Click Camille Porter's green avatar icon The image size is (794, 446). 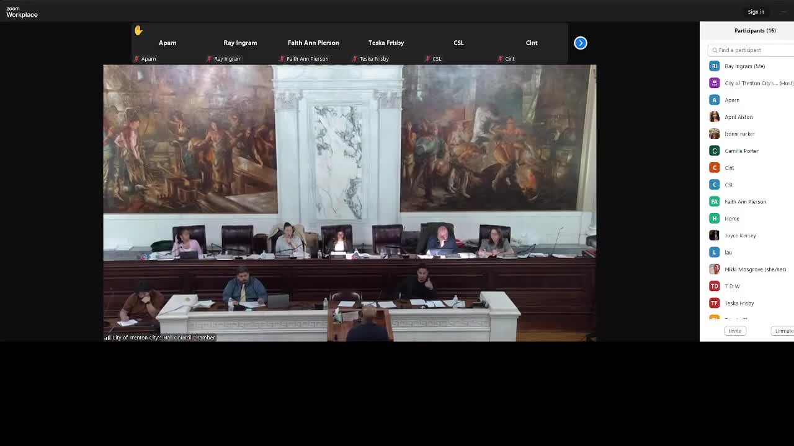714,151
